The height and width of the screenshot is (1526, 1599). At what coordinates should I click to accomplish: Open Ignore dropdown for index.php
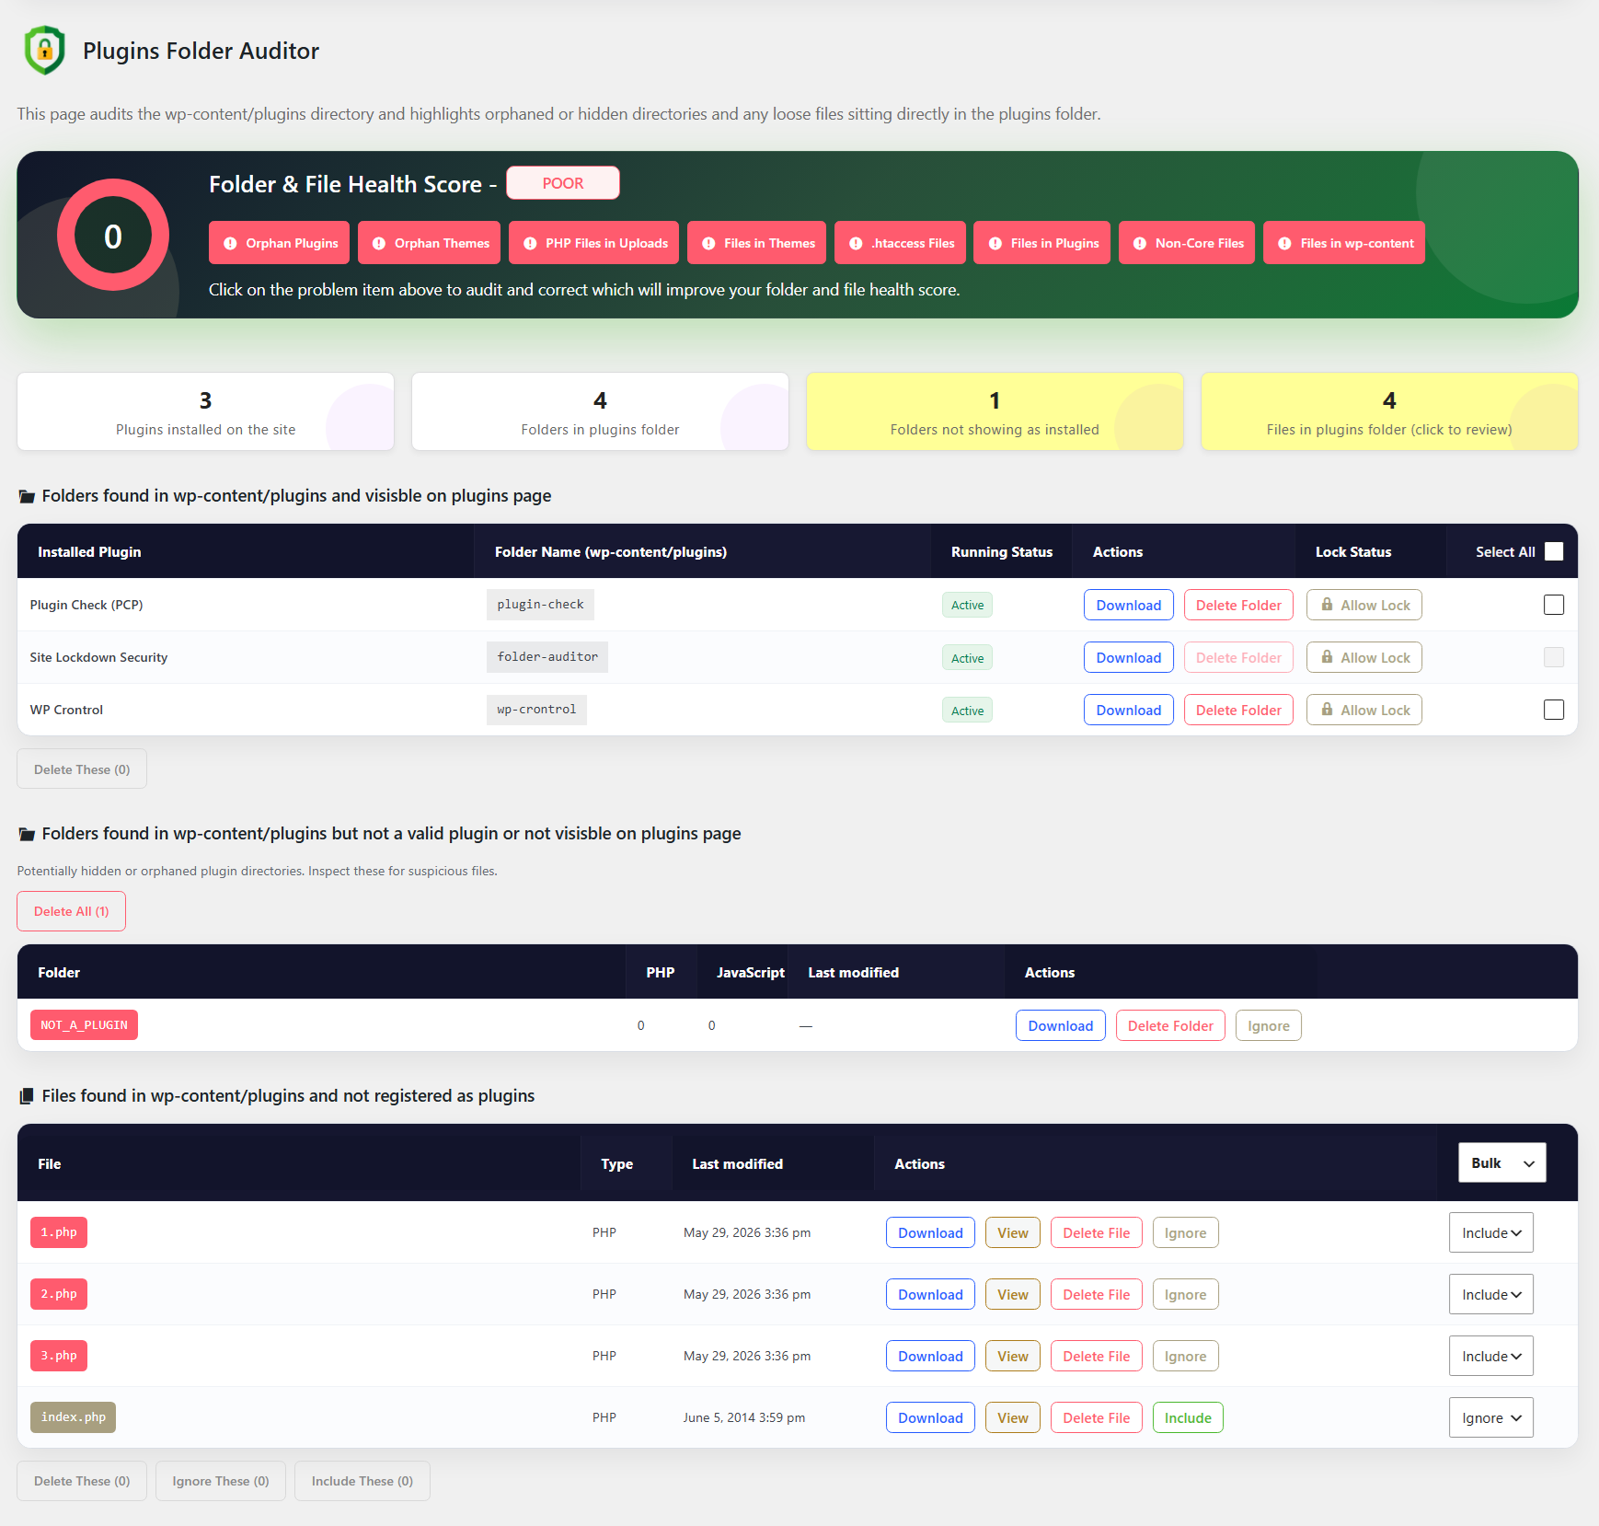coord(1491,1417)
